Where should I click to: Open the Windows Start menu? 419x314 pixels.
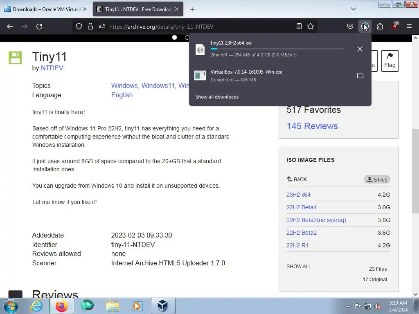tap(11, 306)
